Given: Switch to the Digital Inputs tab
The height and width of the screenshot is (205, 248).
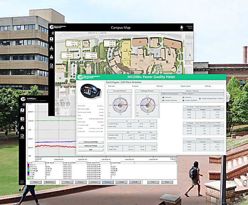Looking at the screenshot, I should point(186,86).
